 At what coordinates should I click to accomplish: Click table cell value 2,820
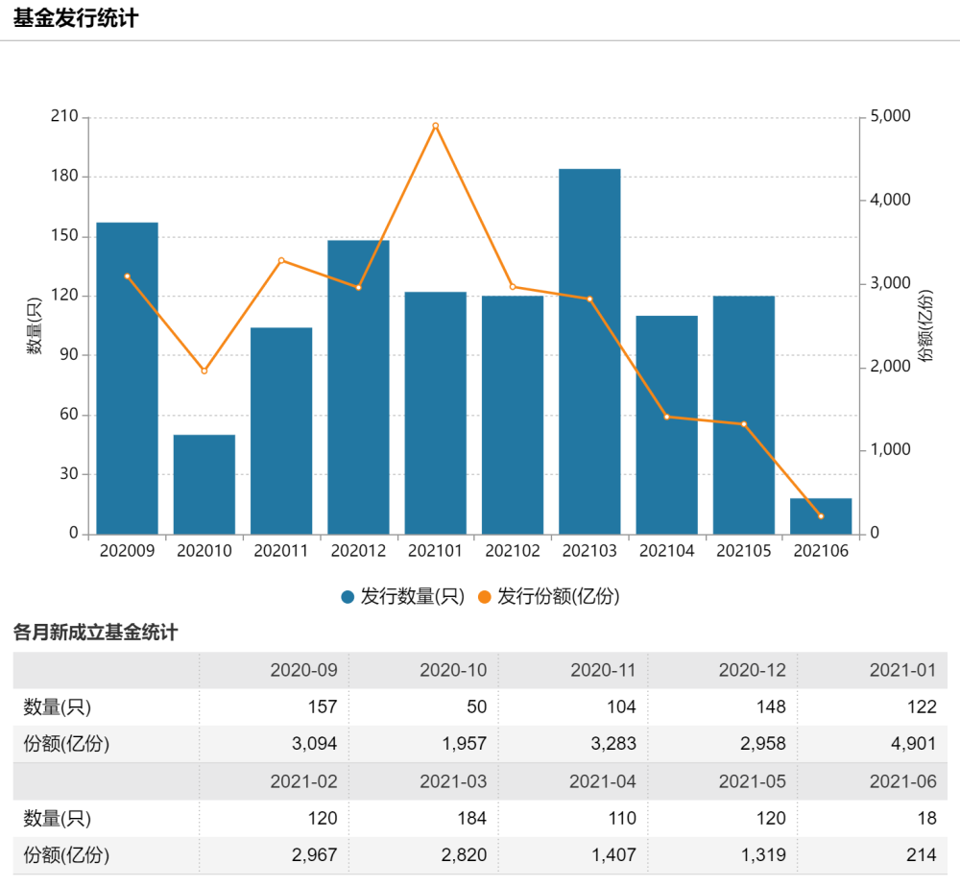point(464,855)
